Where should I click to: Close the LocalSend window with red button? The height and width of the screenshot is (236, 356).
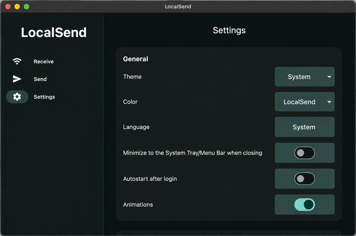point(8,7)
